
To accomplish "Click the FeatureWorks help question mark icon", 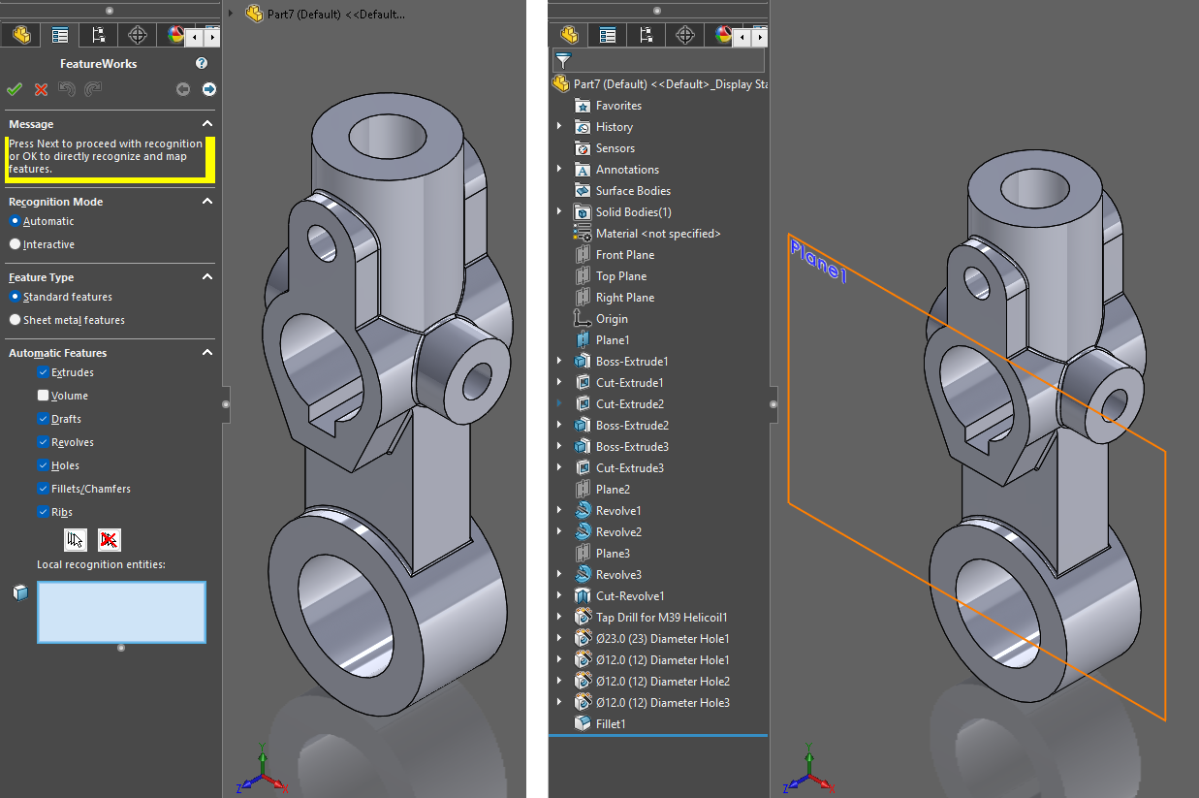I will tap(201, 62).
